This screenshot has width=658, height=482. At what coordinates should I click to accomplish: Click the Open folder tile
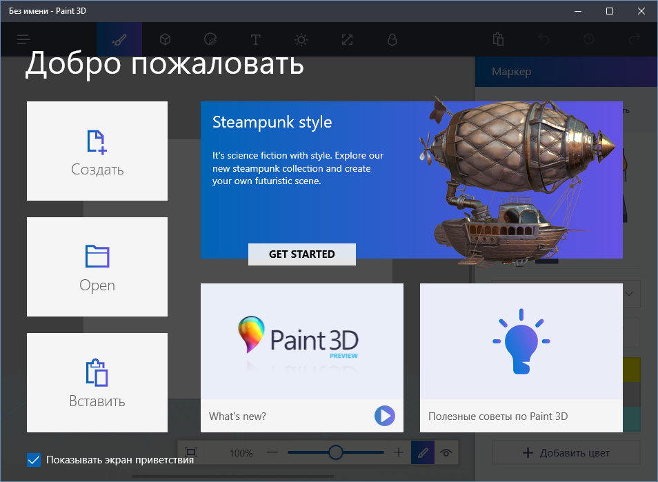(x=97, y=267)
